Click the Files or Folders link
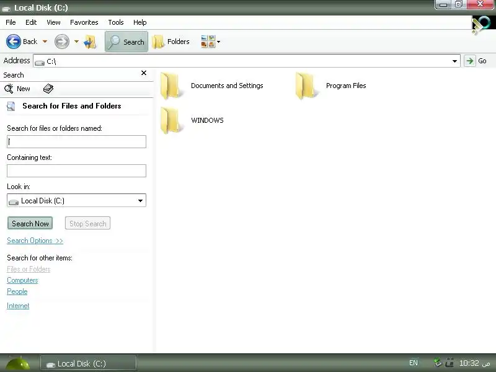496x372 pixels. (x=29, y=269)
